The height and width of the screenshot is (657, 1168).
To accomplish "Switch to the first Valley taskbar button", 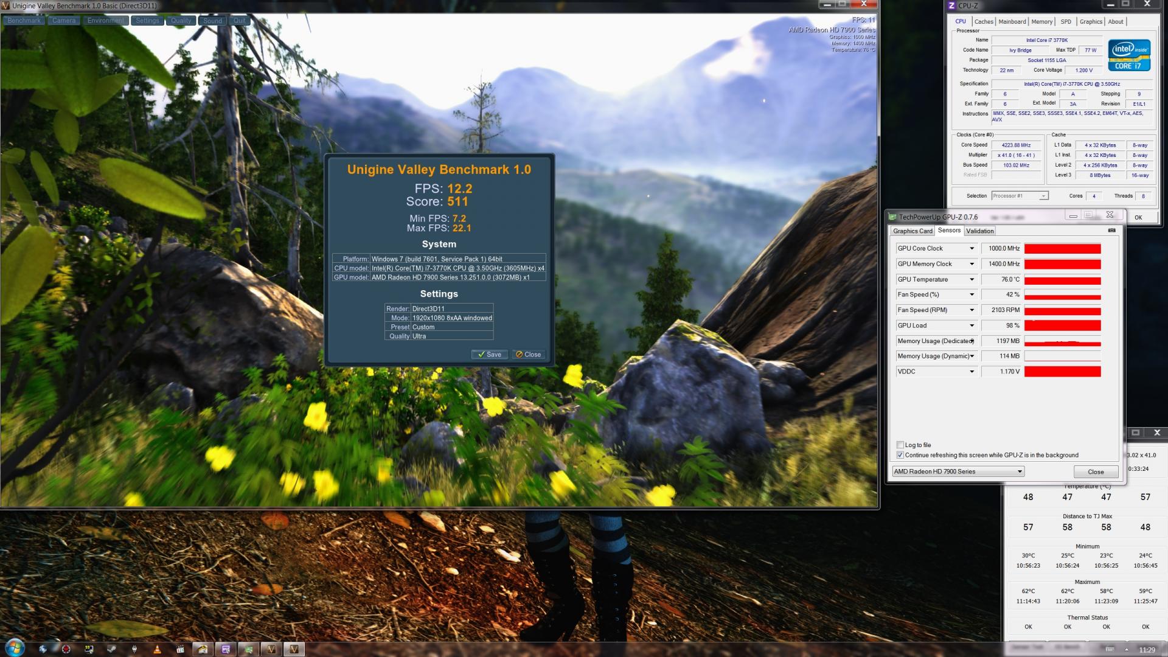I will pyautogui.click(x=271, y=649).
